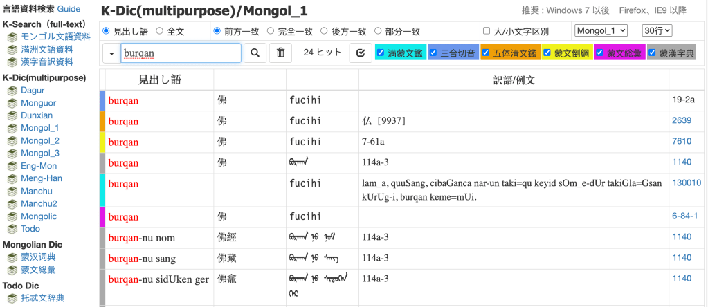The width and height of the screenshot is (708, 307).
Task: Click the book icon beside 満洲文語資料
Action: pyautogui.click(x=12, y=50)
